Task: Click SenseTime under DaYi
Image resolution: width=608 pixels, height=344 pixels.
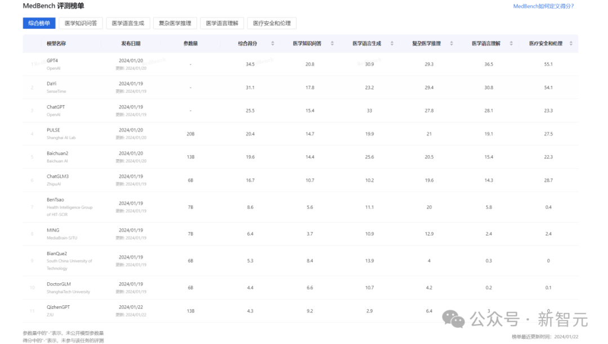Action: (57, 91)
